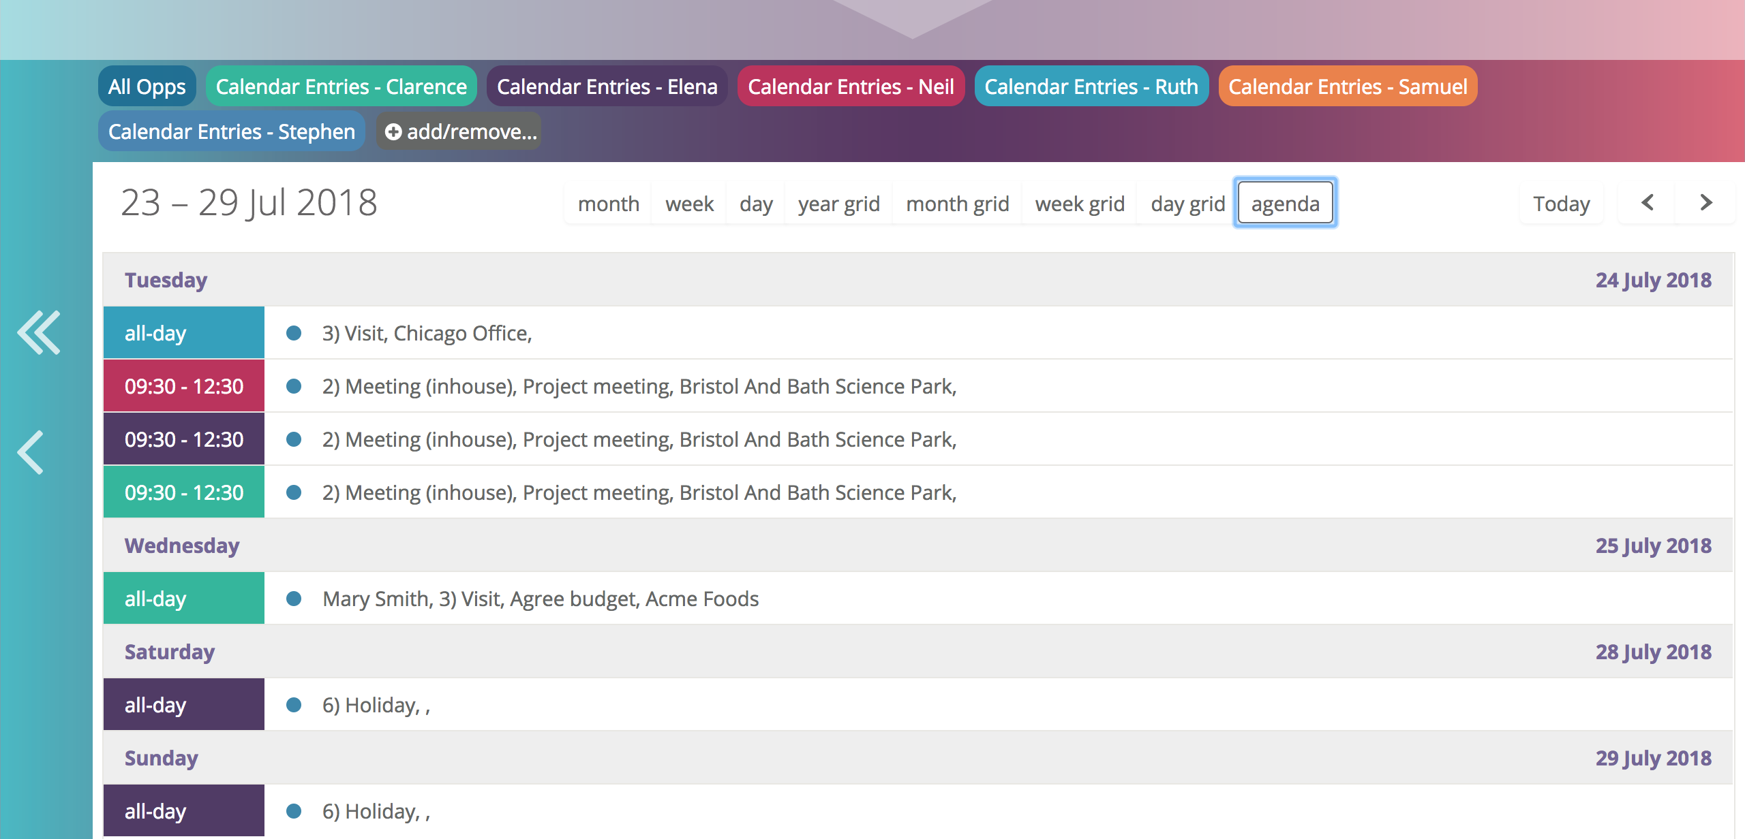Toggle visibility of Calendar Entries - Neil
This screenshot has height=839, width=1745.
click(x=850, y=86)
